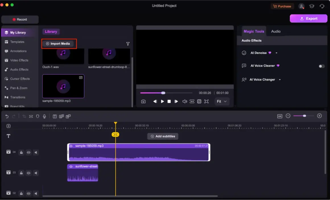Click the Export button

tap(309, 18)
